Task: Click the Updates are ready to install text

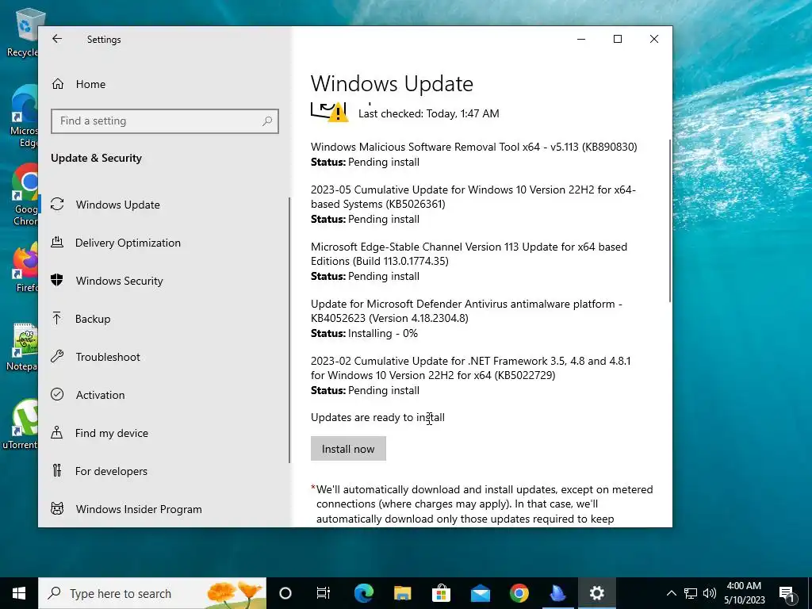Action: click(377, 417)
